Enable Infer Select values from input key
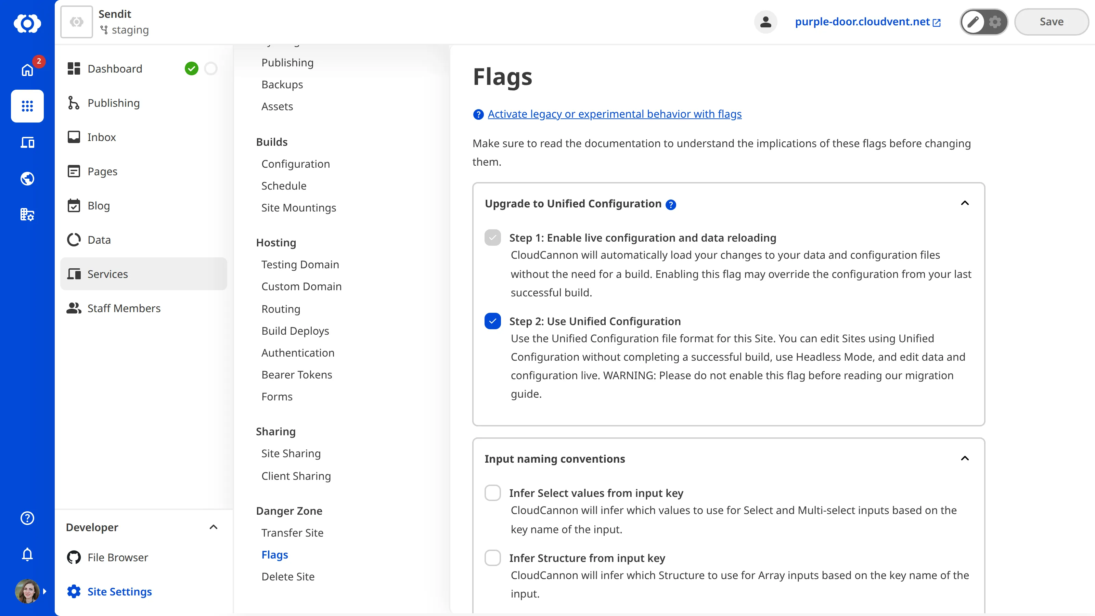Image resolution: width=1095 pixels, height=616 pixels. [x=493, y=493]
